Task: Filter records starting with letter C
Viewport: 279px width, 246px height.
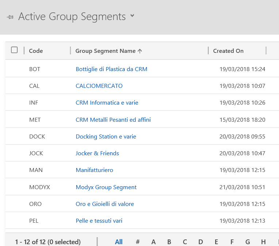Action: 185,242
